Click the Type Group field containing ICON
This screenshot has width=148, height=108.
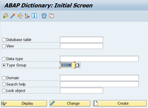click(67, 65)
